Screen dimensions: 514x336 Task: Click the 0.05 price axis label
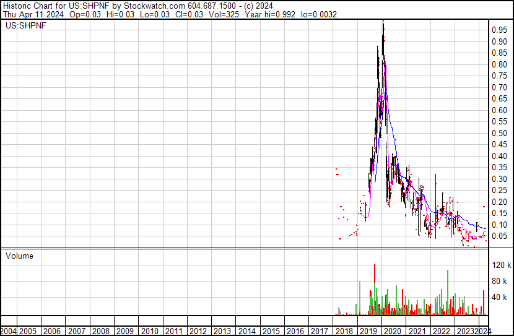tap(499, 236)
